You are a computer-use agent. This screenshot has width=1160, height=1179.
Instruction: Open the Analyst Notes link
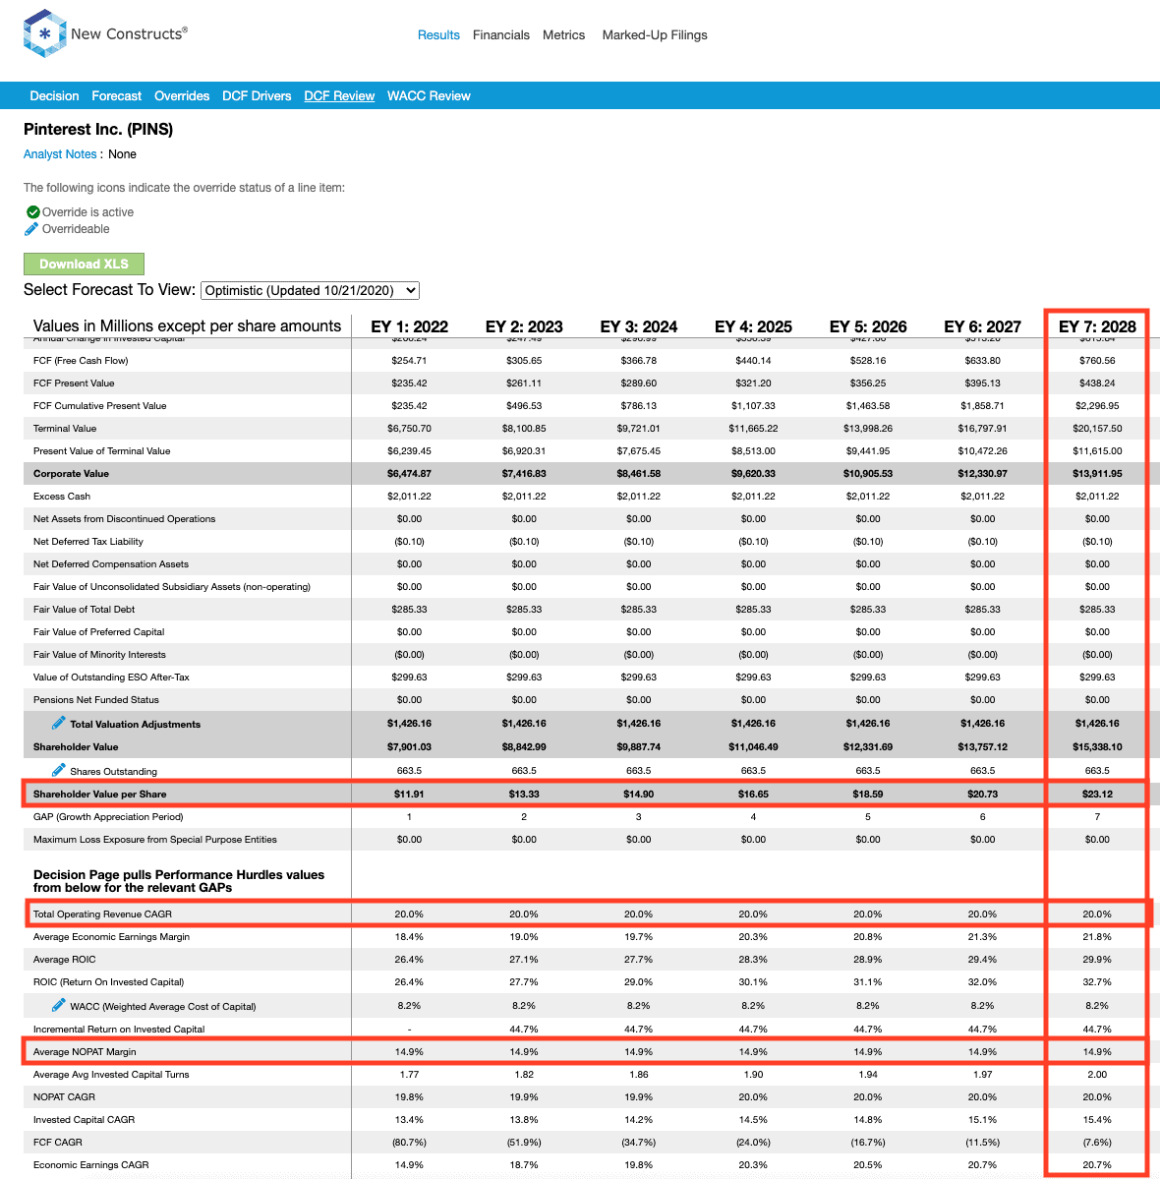(x=60, y=154)
